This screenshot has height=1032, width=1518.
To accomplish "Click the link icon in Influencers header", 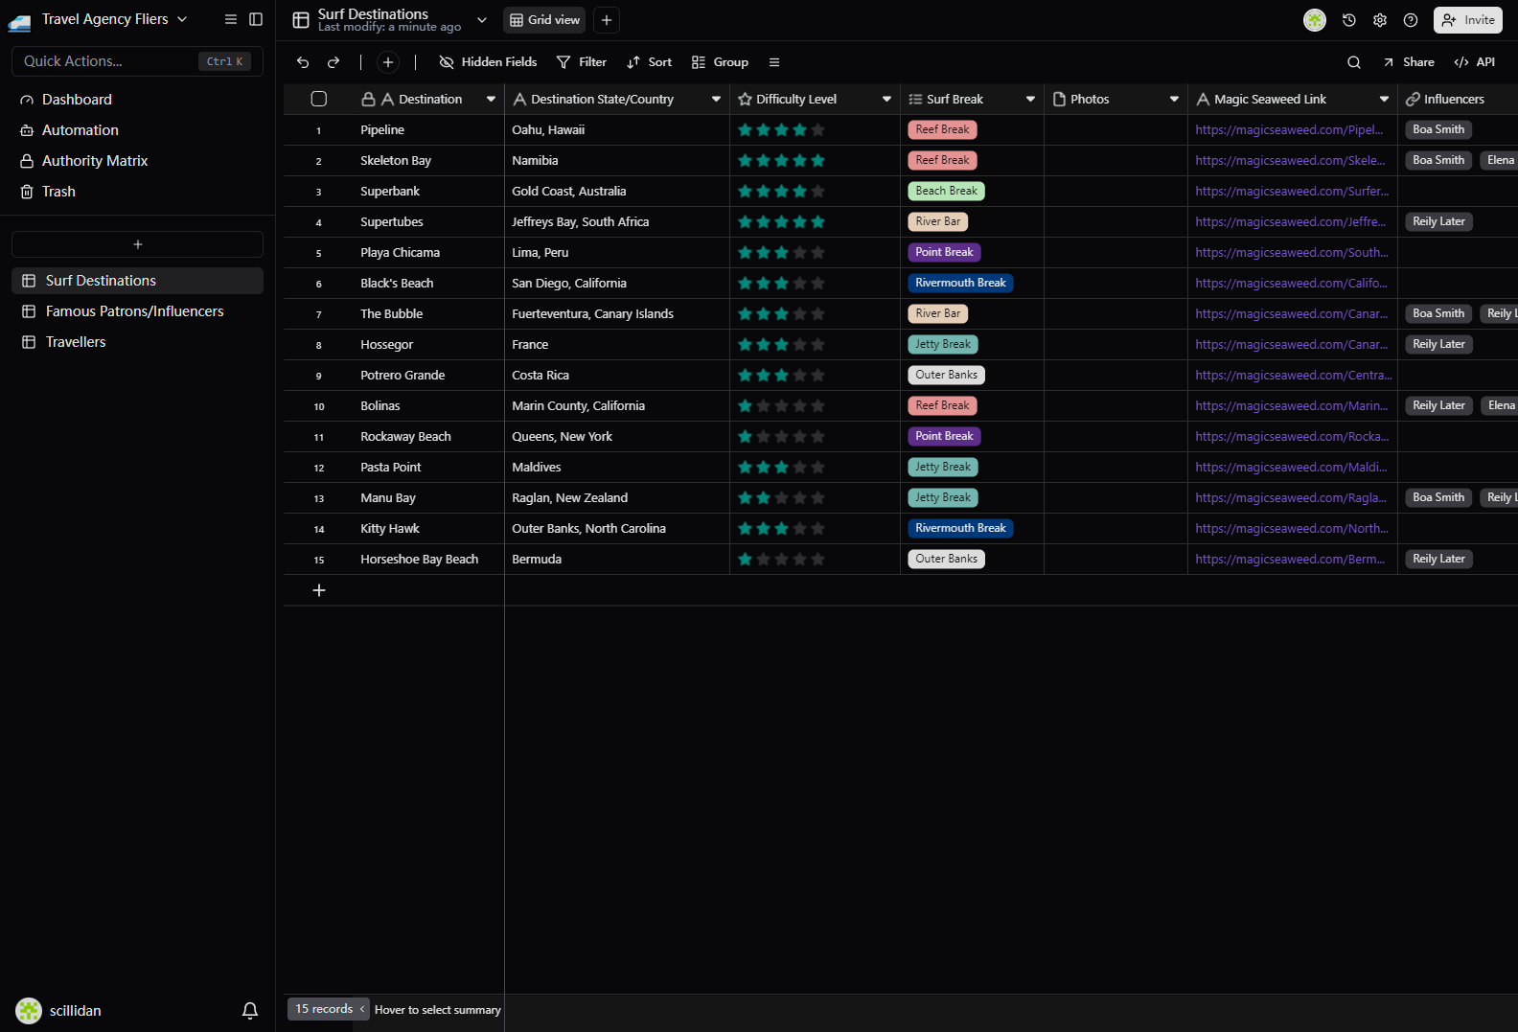I will 1413,100.
